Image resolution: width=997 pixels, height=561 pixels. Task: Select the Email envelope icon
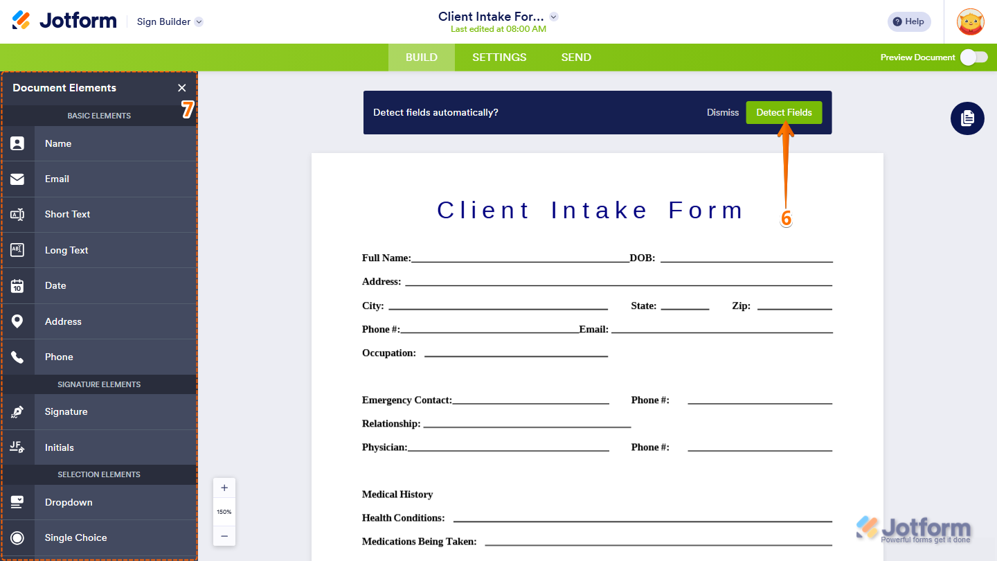[17, 179]
